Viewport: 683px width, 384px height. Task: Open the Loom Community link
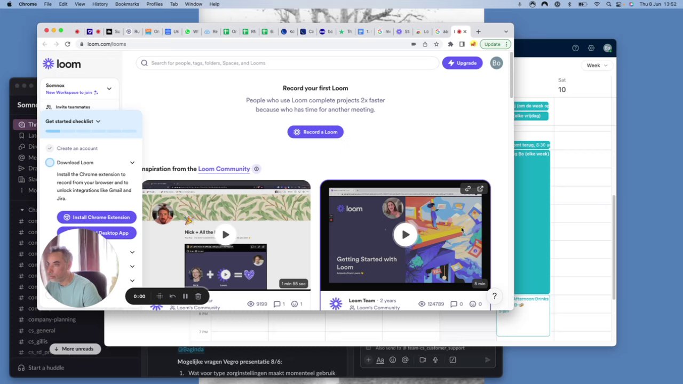[x=224, y=169]
